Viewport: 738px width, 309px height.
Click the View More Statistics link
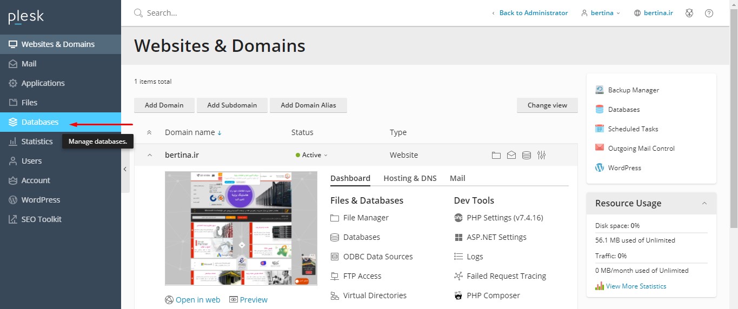coord(636,286)
